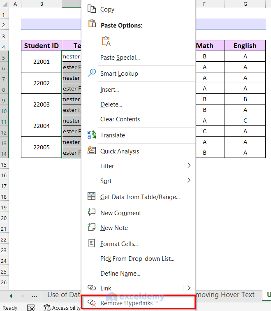Click the sheet tabs ellipsis button
Viewport: 271px width, 311px height.
pyautogui.click(x=35, y=295)
